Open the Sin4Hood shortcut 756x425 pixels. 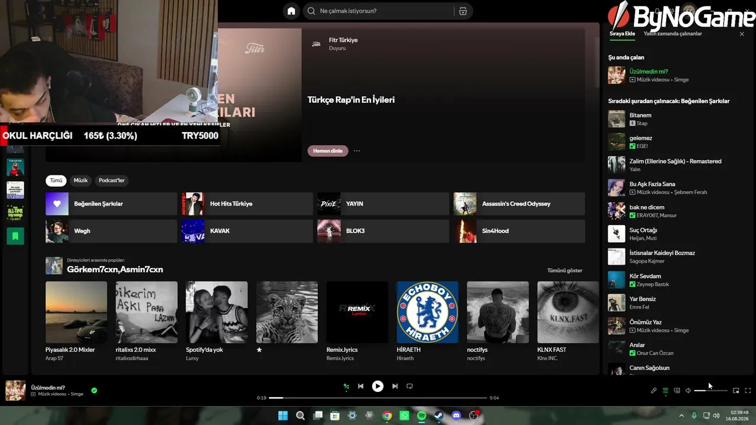[519, 231]
